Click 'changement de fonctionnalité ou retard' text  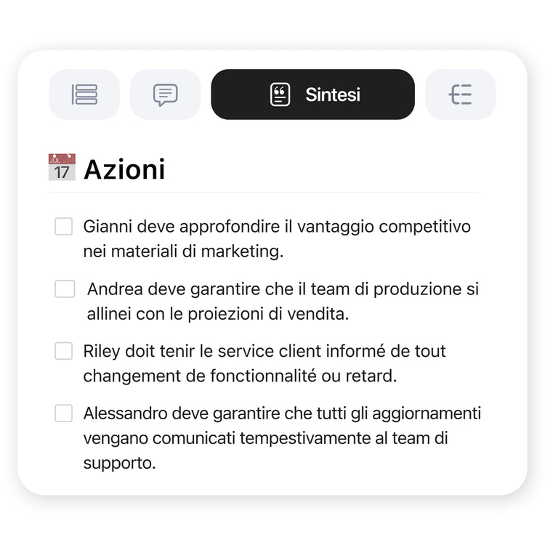240,376
